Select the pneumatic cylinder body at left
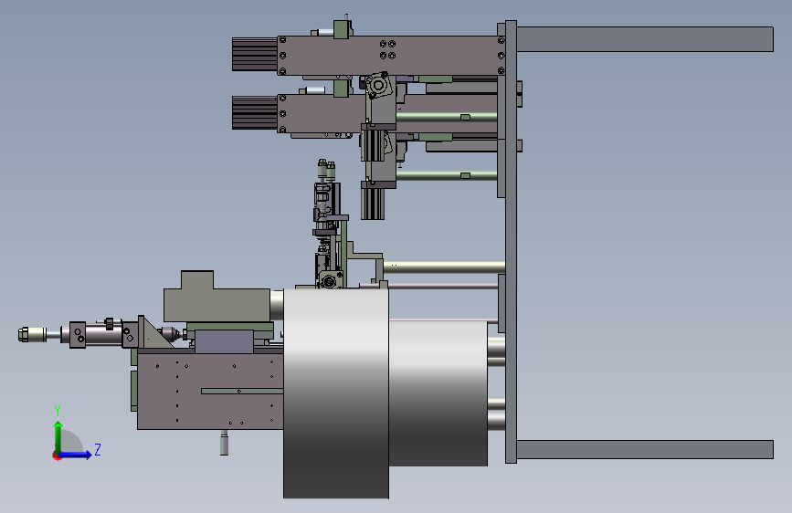The height and width of the screenshot is (513, 792). (x=103, y=334)
